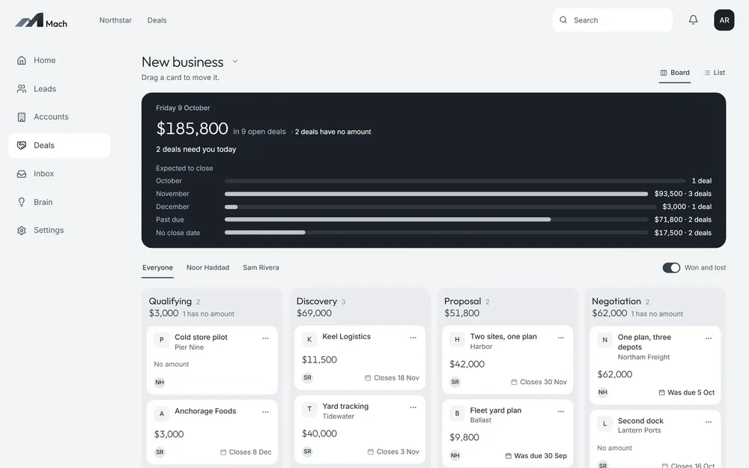Click "Closes 8 Dec" on Anchorage Foods
This screenshot has height=468, width=749.
coord(250,452)
